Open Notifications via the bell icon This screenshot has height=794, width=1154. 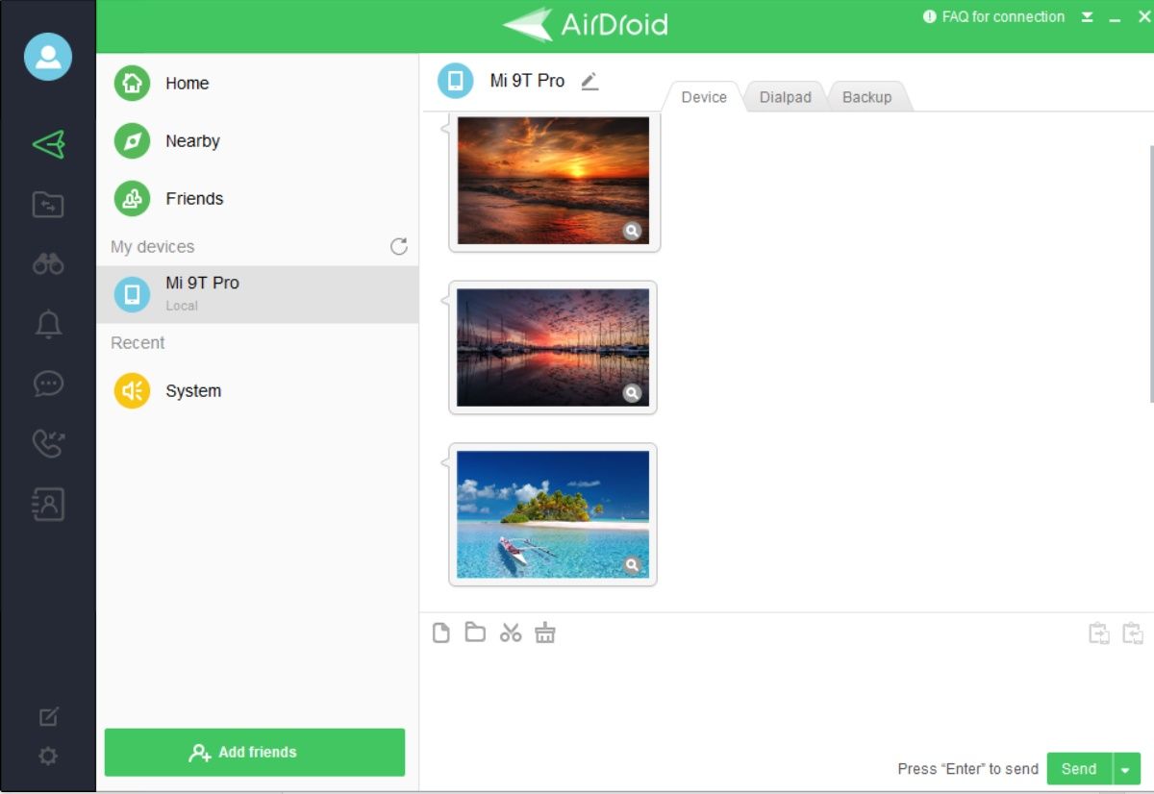click(47, 324)
